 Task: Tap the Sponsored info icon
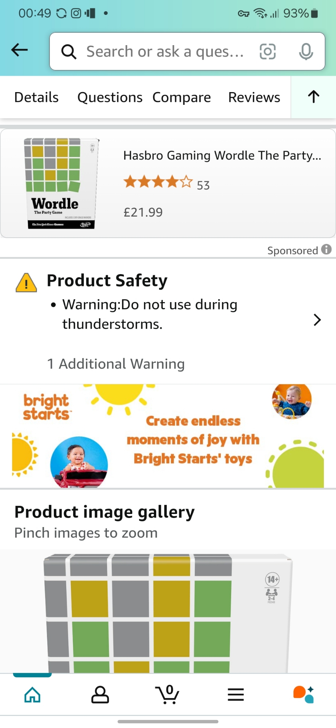(x=327, y=249)
